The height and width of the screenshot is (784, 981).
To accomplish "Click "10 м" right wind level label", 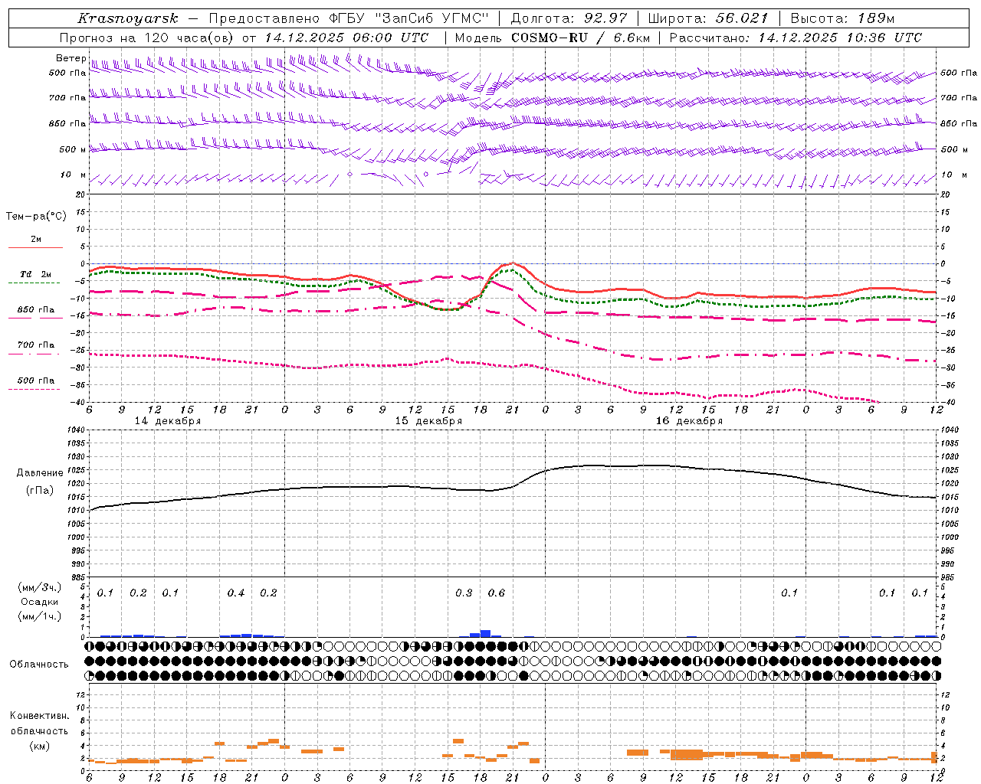I will tap(953, 175).
